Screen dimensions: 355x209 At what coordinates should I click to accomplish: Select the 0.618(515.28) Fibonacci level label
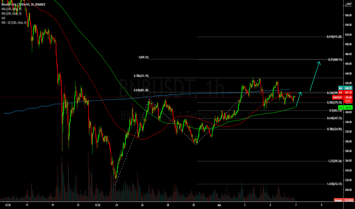point(334,36)
